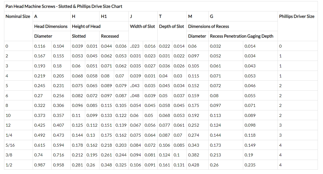Viewport: 323px width, 174px height.
Task: Select head diameter value '0.104'
Action: coord(58,46)
